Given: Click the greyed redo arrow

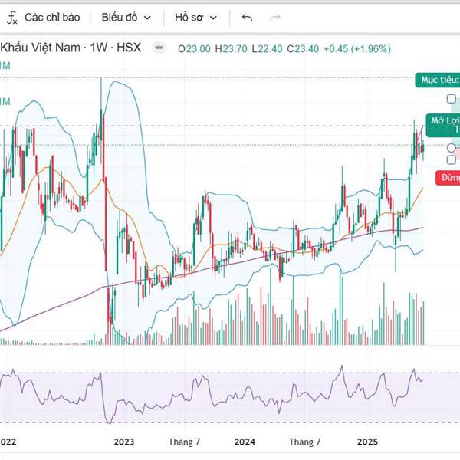Looking at the screenshot, I should coord(275,18).
